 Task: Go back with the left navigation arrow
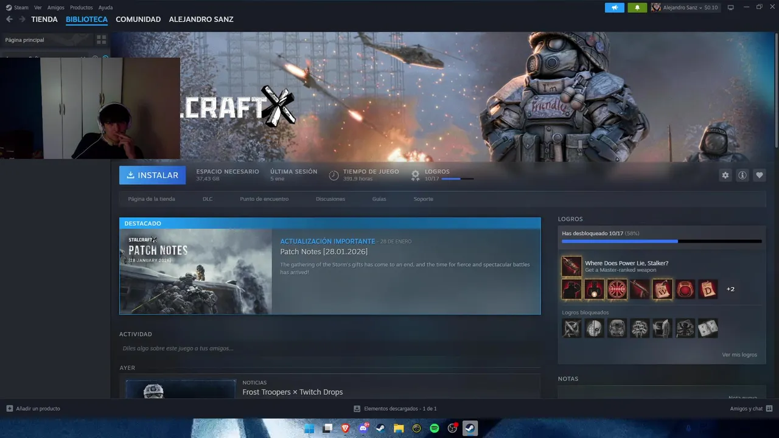(x=9, y=19)
